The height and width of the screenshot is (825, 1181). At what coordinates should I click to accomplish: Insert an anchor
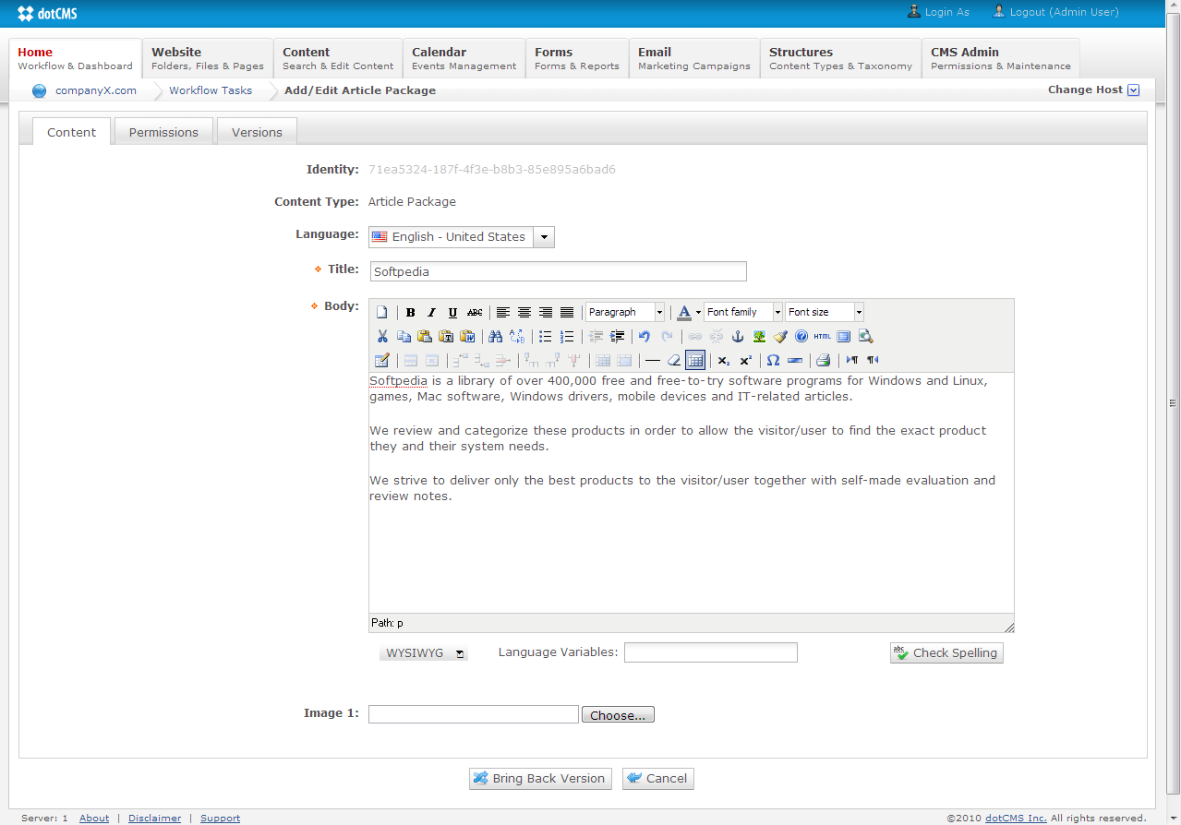tap(738, 336)
